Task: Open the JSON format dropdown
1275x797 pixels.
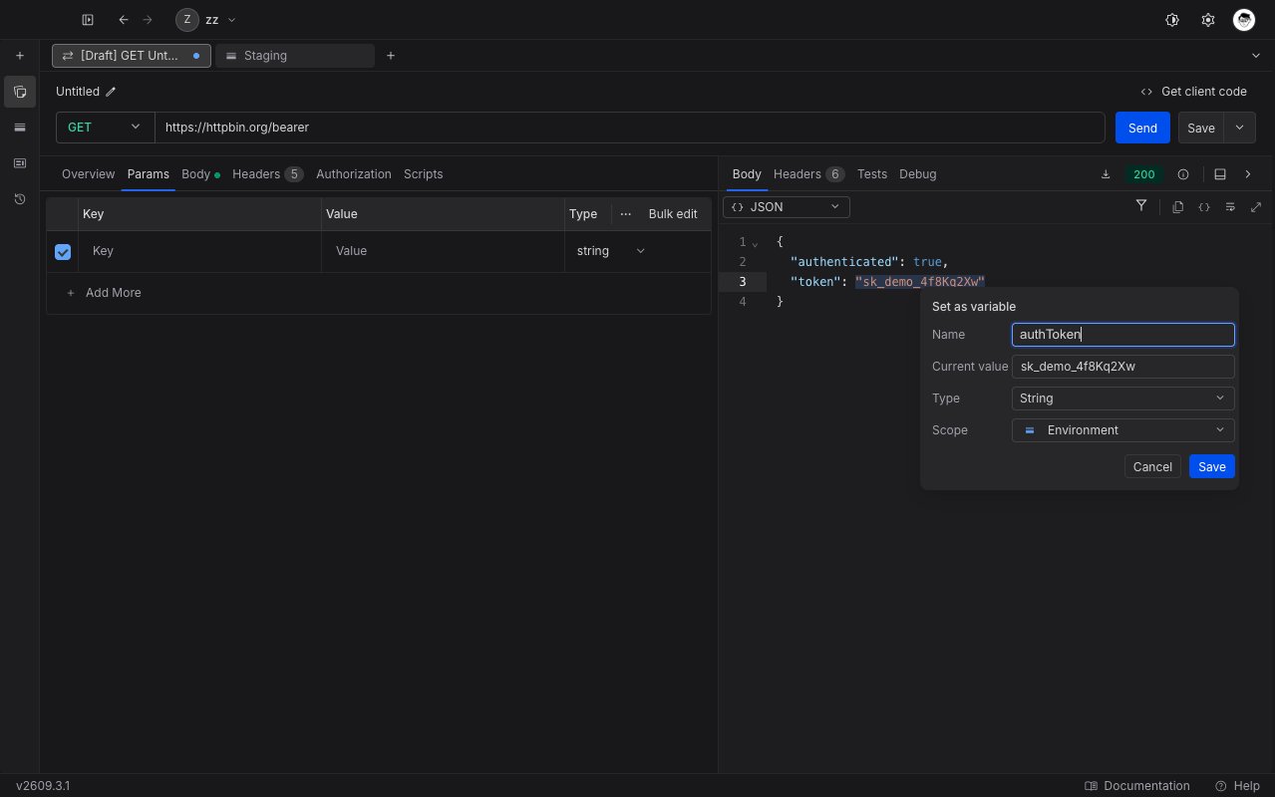Action: pos(787,207)
